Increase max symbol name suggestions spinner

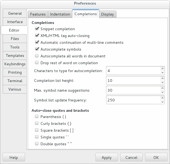[163, 88]
